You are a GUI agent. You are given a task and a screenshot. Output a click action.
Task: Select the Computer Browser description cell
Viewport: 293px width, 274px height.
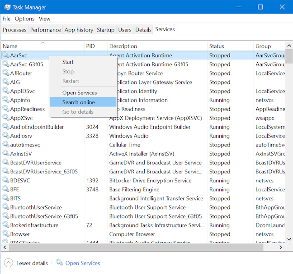[x=132, y=234]
